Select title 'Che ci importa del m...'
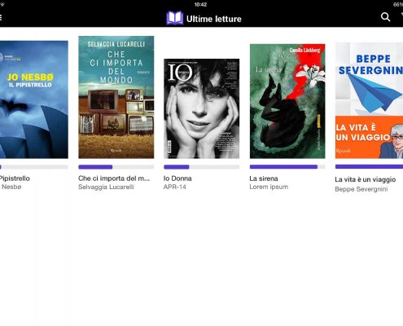The height and width of the screenshot is (326, 403). (x=114, y=178)
